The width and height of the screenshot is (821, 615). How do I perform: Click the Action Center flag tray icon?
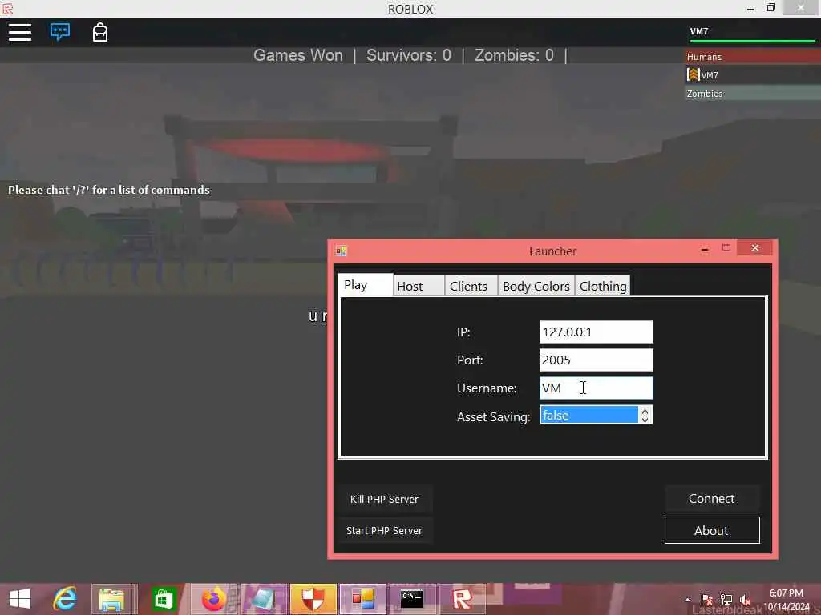[x=706, y=600]
